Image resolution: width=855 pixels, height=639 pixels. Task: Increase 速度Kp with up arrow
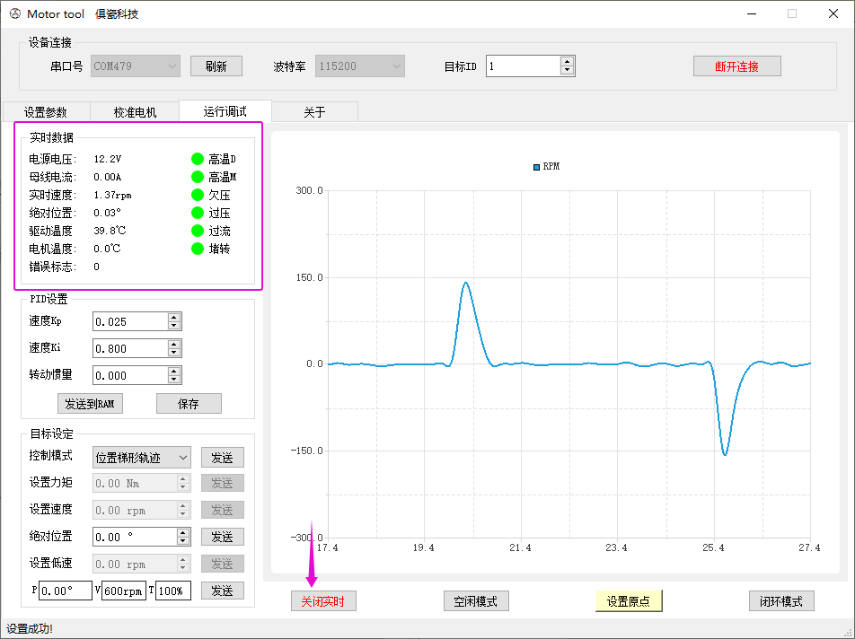(174, 317)
